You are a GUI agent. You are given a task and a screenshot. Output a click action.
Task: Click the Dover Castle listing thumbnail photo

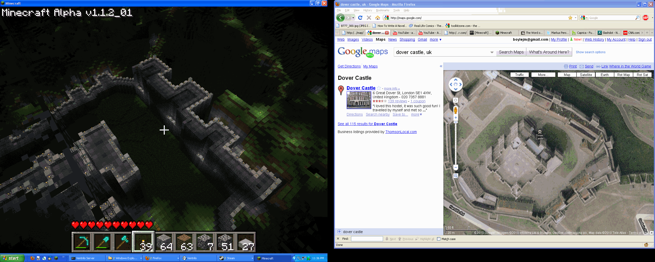point(359,100)
